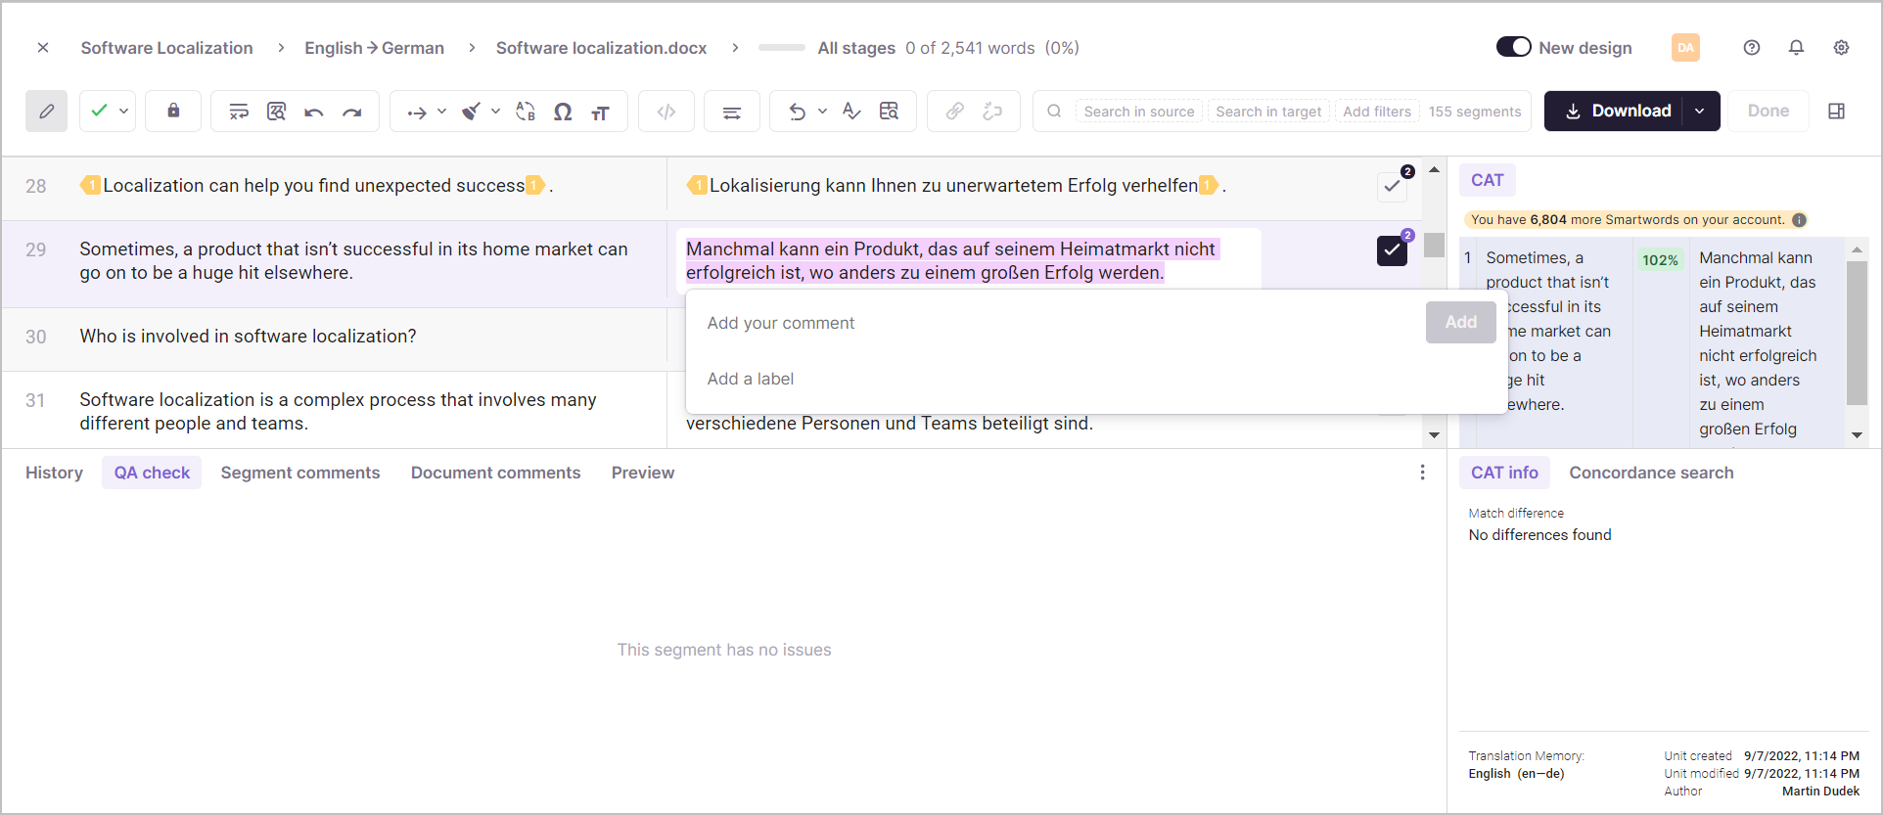The image size is (1883, 815).
Task: Close the editor with the X icon
Action: (43, 47)
